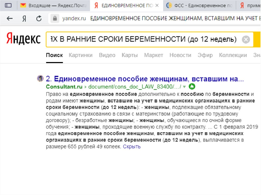This screenshot has width=261, height=195.
Task: Switch to the Входящие — Яндекс.Почта tab
Action: tap(54, 6)
